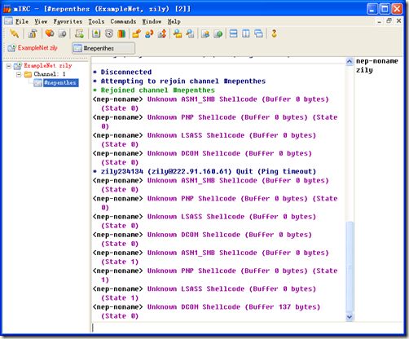Click 'Rejoined channel #nepenthes' green line

(x=154, y=90)
